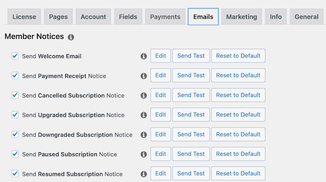This screenshot has width=326, height=182.
Task: Go to the Account tab
Action: 93,17
